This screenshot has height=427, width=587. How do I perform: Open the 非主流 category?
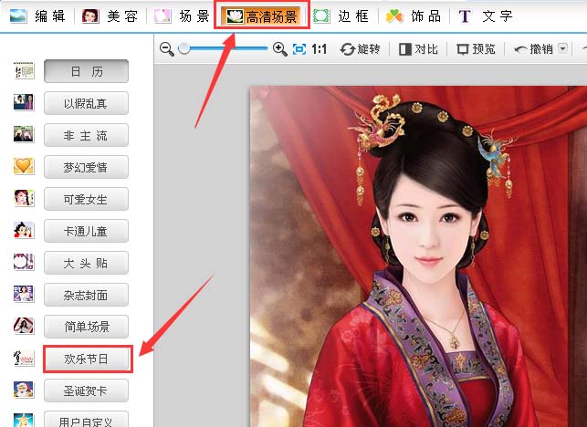coord(86,135)
